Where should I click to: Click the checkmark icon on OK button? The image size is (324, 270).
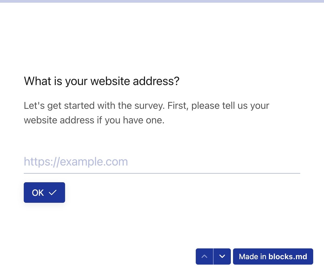tap(53, 193)
